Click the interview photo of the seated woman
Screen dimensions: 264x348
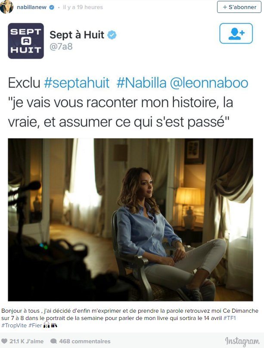tap(130, 220)
